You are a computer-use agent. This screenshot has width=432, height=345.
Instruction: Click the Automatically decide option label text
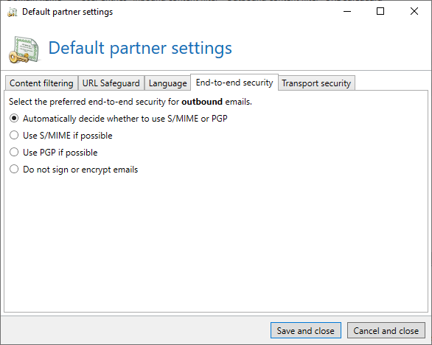125,119
